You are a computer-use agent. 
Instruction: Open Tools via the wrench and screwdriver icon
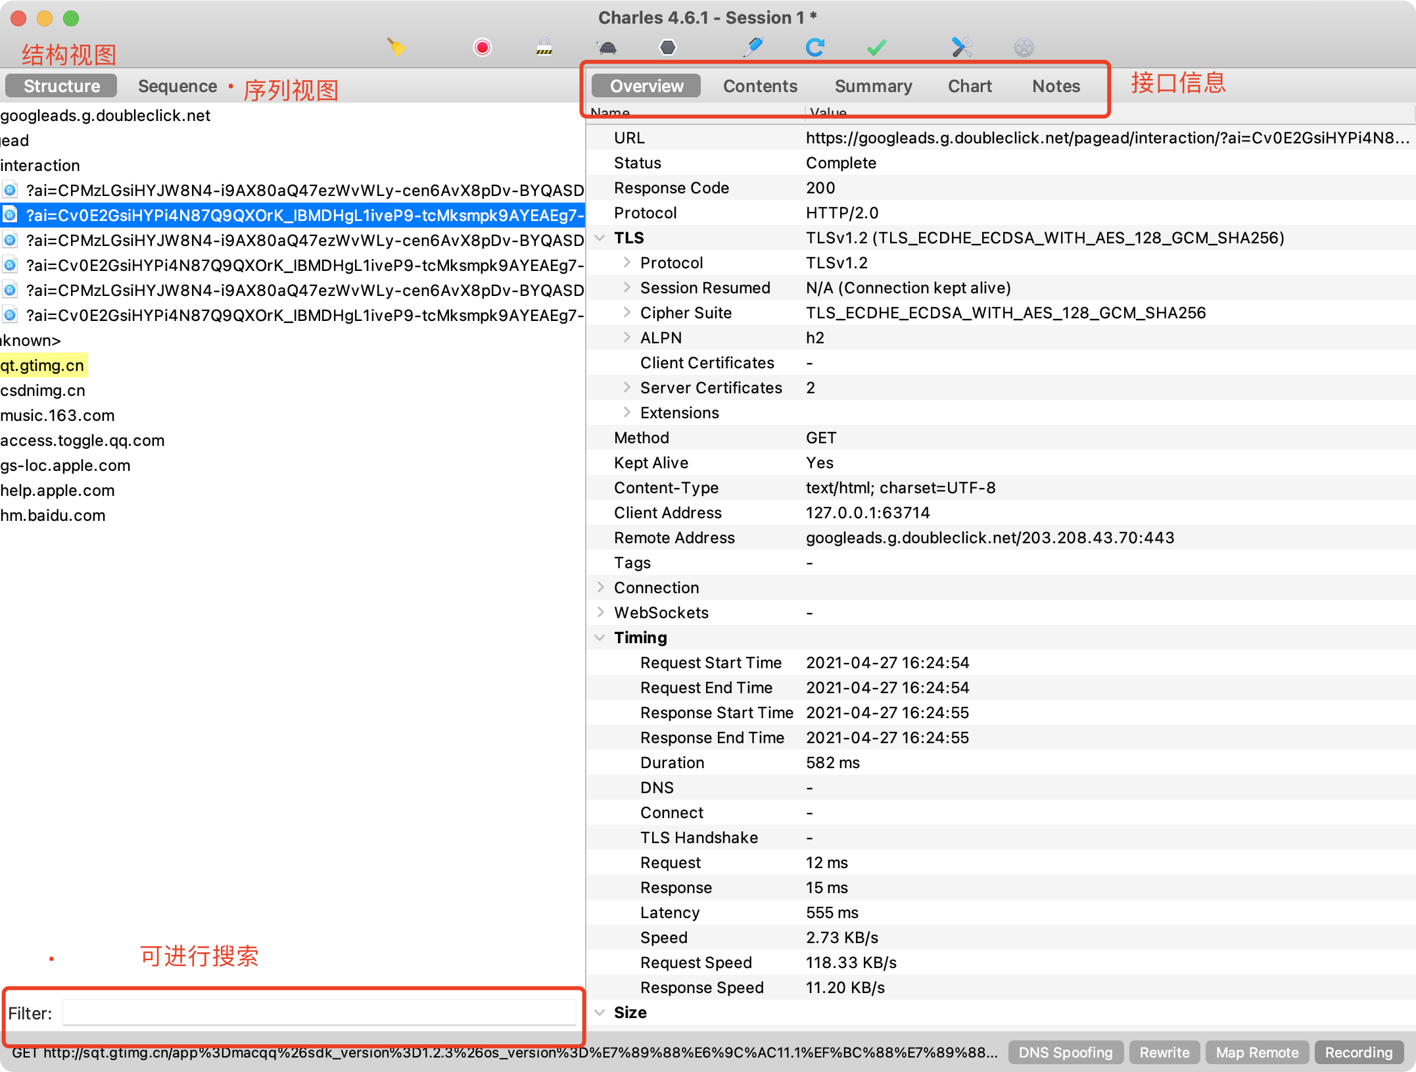click(960, 47)
